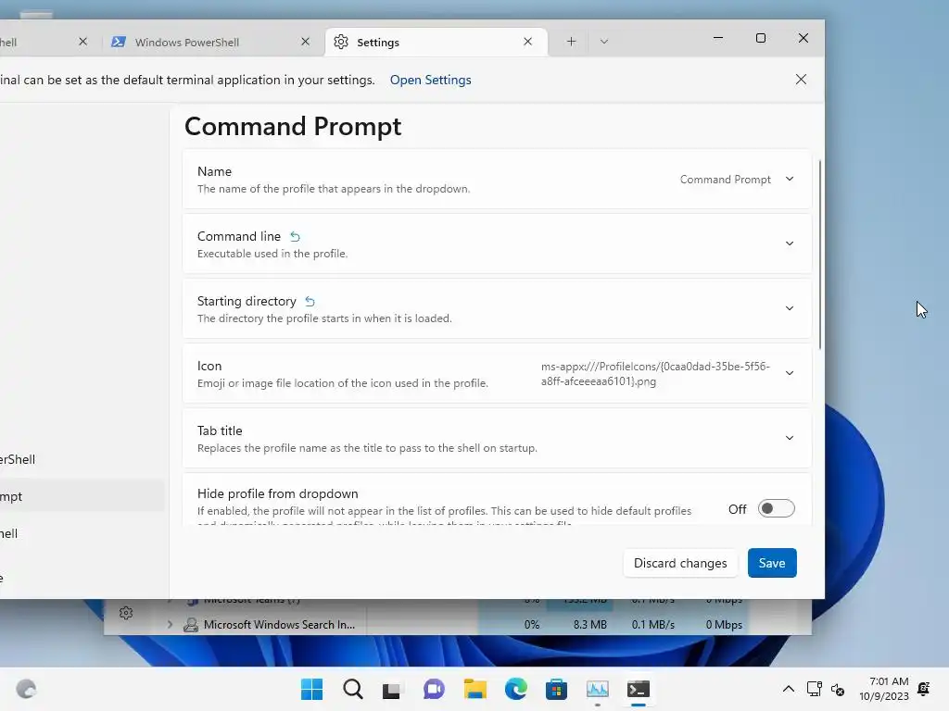949x711 pixels.
Task: Open Microsoft Store from taskbar
Action: (x=556, y=689)
